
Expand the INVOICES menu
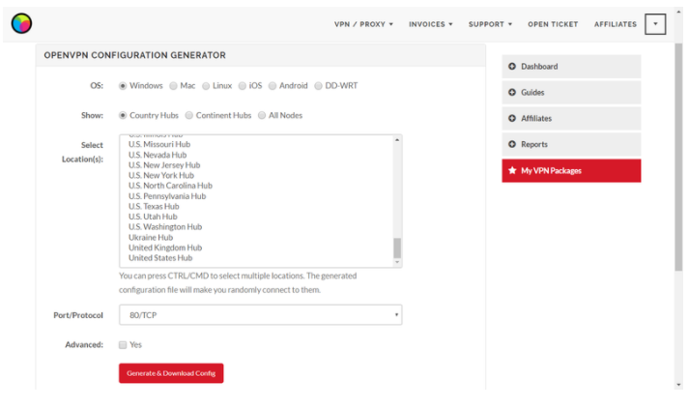coord(431,24)
